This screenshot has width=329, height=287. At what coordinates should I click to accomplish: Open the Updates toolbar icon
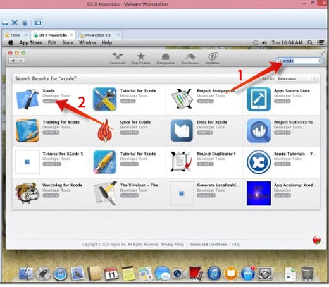pos(213,59)
